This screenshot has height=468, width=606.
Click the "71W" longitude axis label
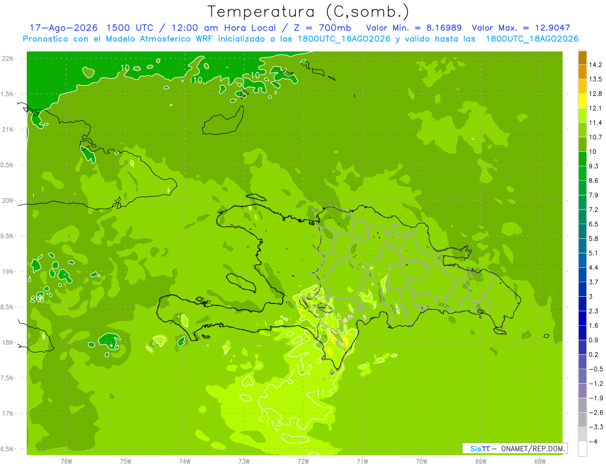click(x=362, y=461)
